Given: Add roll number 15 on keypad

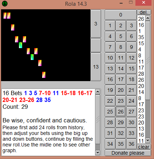Looking at the screenshot, I should (x=131, y=69).
